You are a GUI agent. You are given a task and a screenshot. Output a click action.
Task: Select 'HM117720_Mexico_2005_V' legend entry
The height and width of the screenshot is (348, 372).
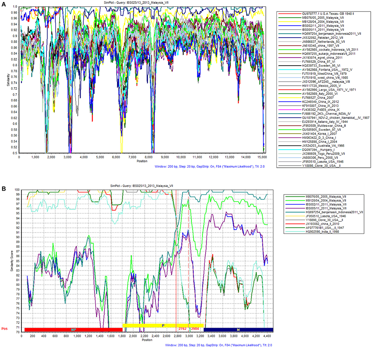(321, 86)
